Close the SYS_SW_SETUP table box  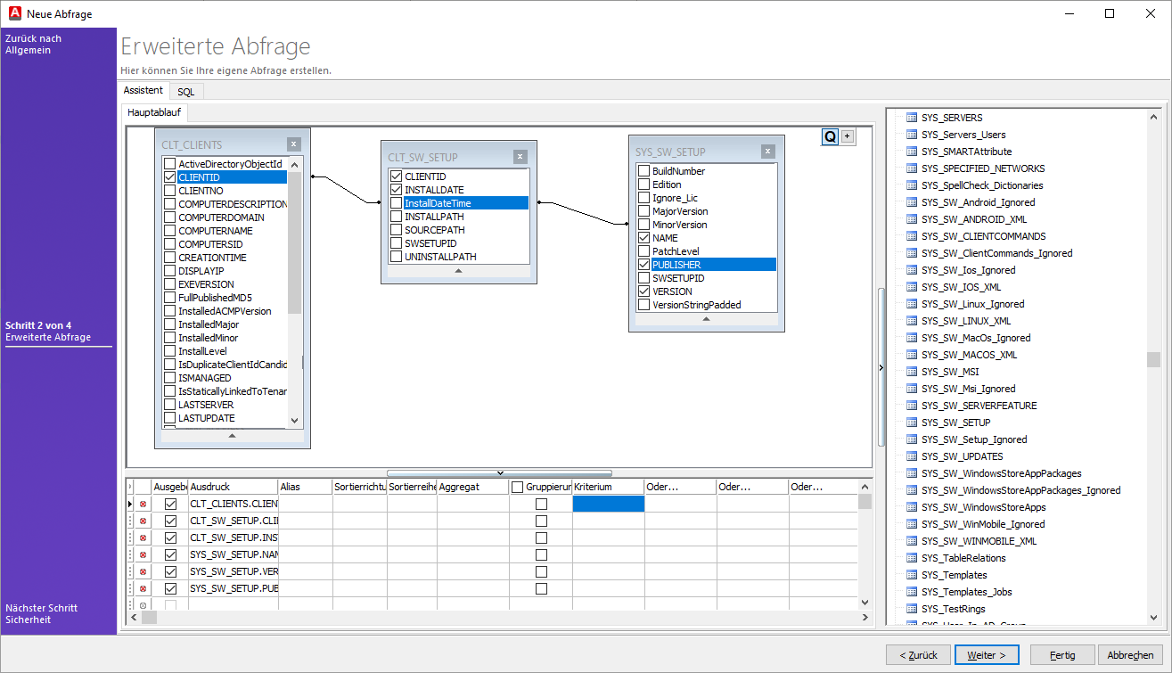767,152
